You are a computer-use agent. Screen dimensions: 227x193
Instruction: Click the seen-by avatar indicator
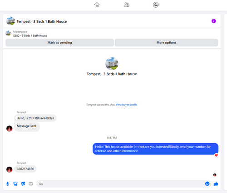click(x=215, y=175)
